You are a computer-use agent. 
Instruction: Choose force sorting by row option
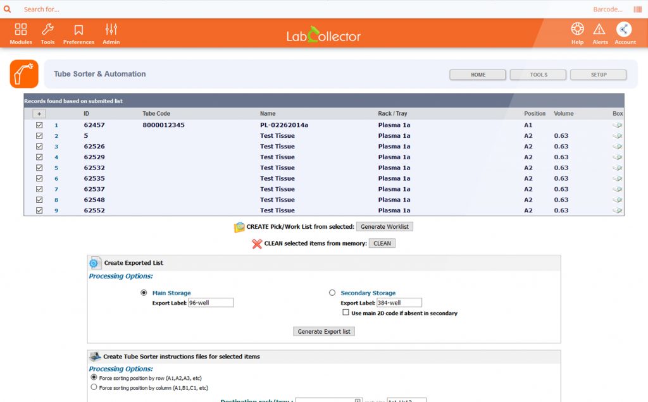pos(94,377)
